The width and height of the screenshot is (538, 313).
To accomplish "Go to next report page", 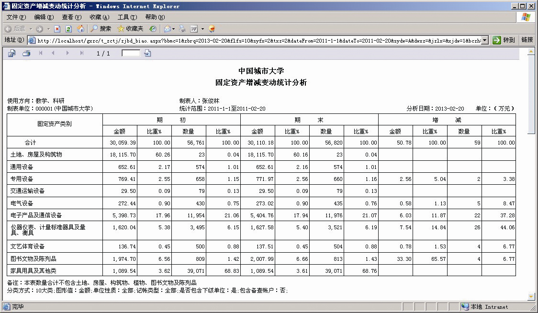I will click(67, 53).
